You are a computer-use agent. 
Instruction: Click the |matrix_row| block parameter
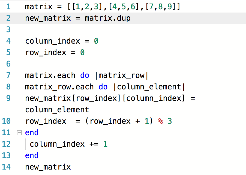[122, 76]
